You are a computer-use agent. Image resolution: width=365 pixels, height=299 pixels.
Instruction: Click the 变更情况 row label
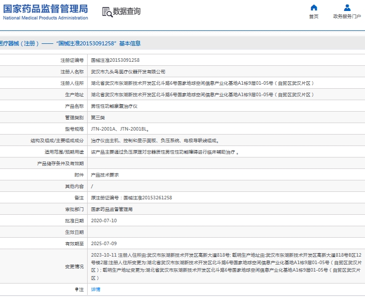(74, 267)
